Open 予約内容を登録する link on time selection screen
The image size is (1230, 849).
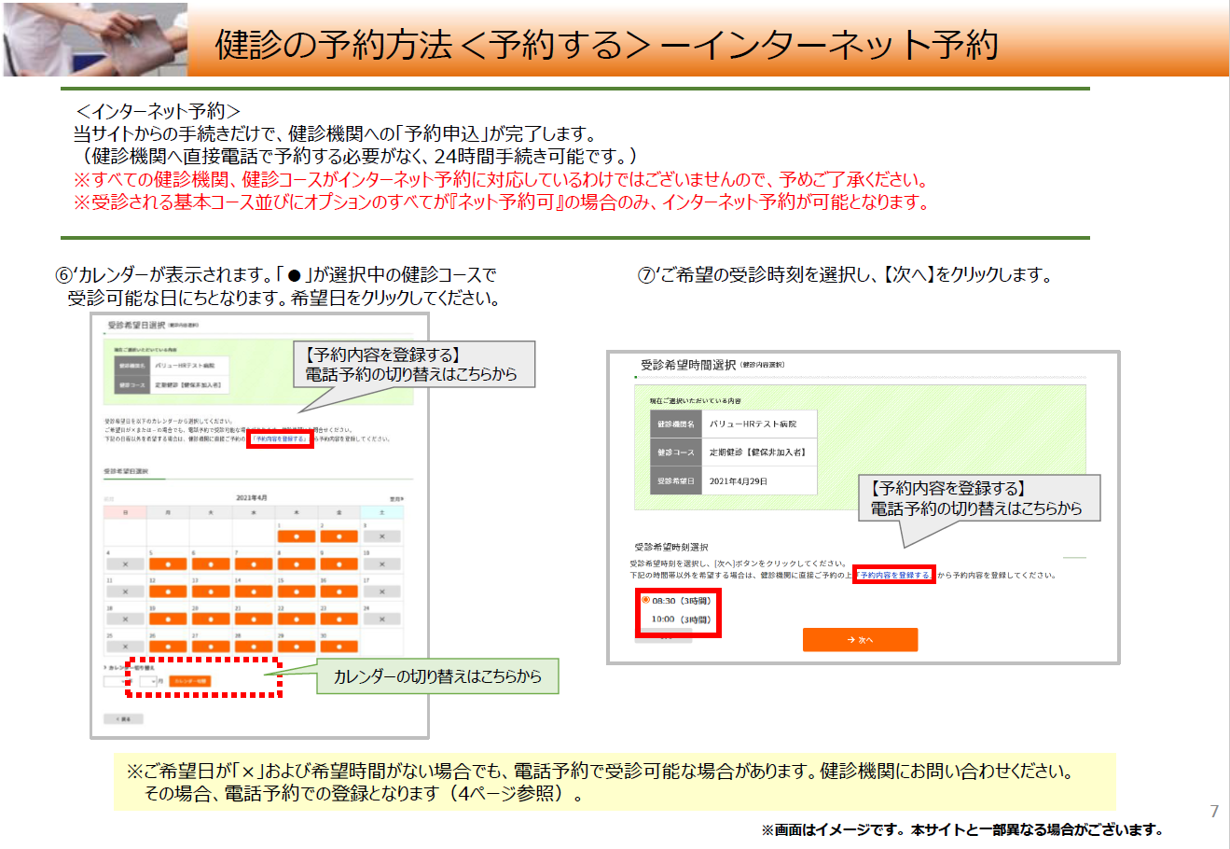[893, 576]
